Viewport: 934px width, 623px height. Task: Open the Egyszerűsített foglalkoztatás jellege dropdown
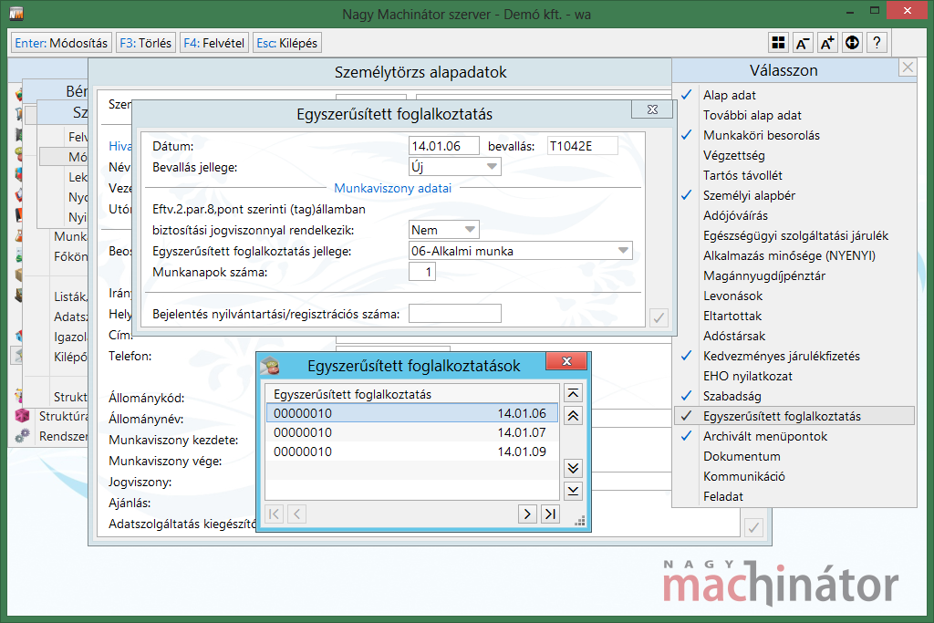[x=623, y=251]
